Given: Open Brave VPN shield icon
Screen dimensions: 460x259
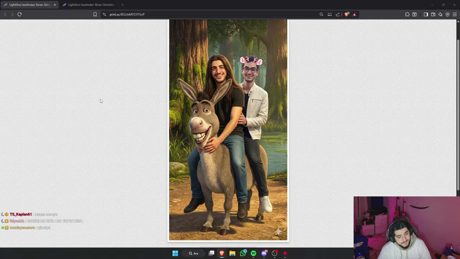Looking at the screenshot, I should click(x=447, y=14).
